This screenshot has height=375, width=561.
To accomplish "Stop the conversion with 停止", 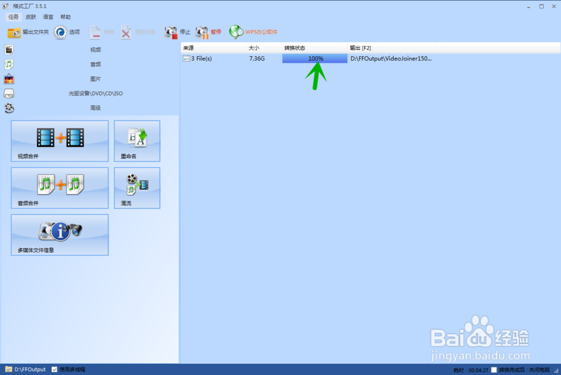I will pyautogui.click(x=177, y=32).
